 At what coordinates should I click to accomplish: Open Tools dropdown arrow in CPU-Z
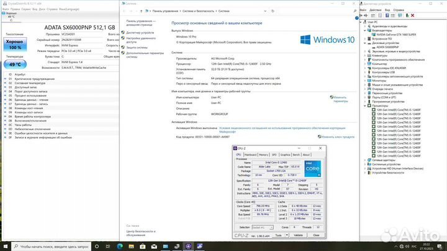[287, 236]
